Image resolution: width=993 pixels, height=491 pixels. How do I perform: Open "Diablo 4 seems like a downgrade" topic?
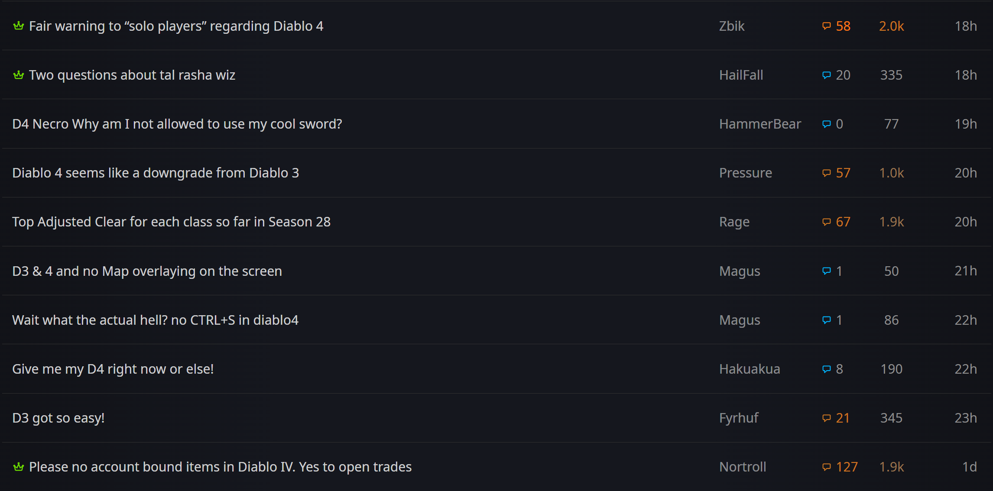(x=156, y=173)
